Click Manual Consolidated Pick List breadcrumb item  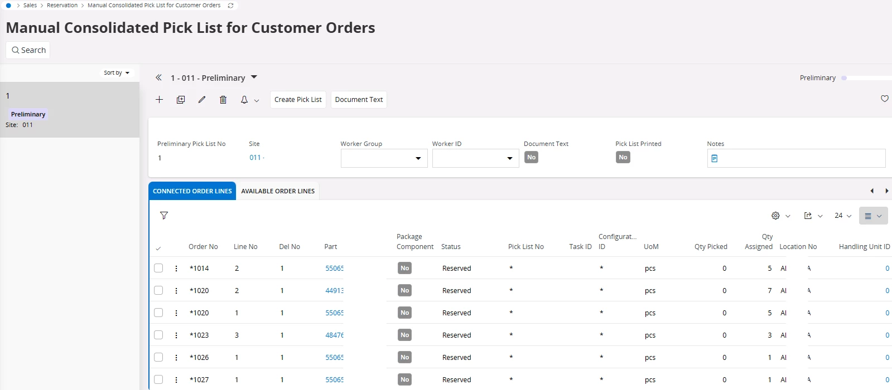pyautogui.click(x=154, y=6)
